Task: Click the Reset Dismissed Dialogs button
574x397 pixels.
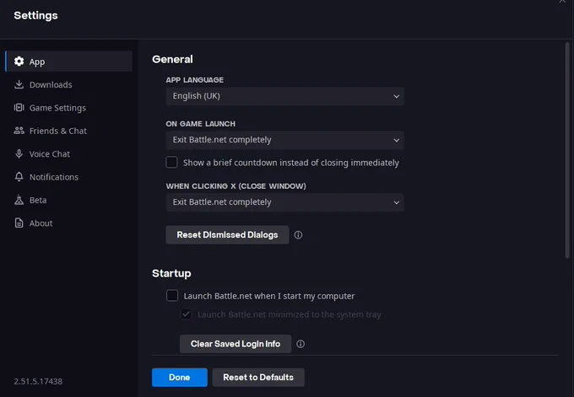Action: point(227,234)
